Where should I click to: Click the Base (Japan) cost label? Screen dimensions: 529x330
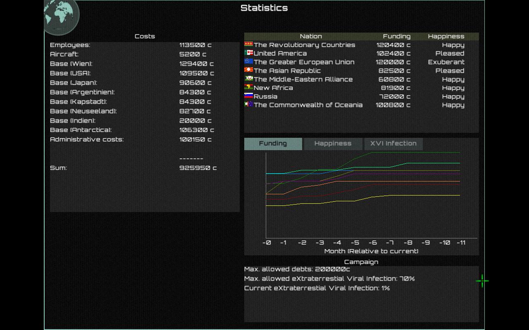74,83
